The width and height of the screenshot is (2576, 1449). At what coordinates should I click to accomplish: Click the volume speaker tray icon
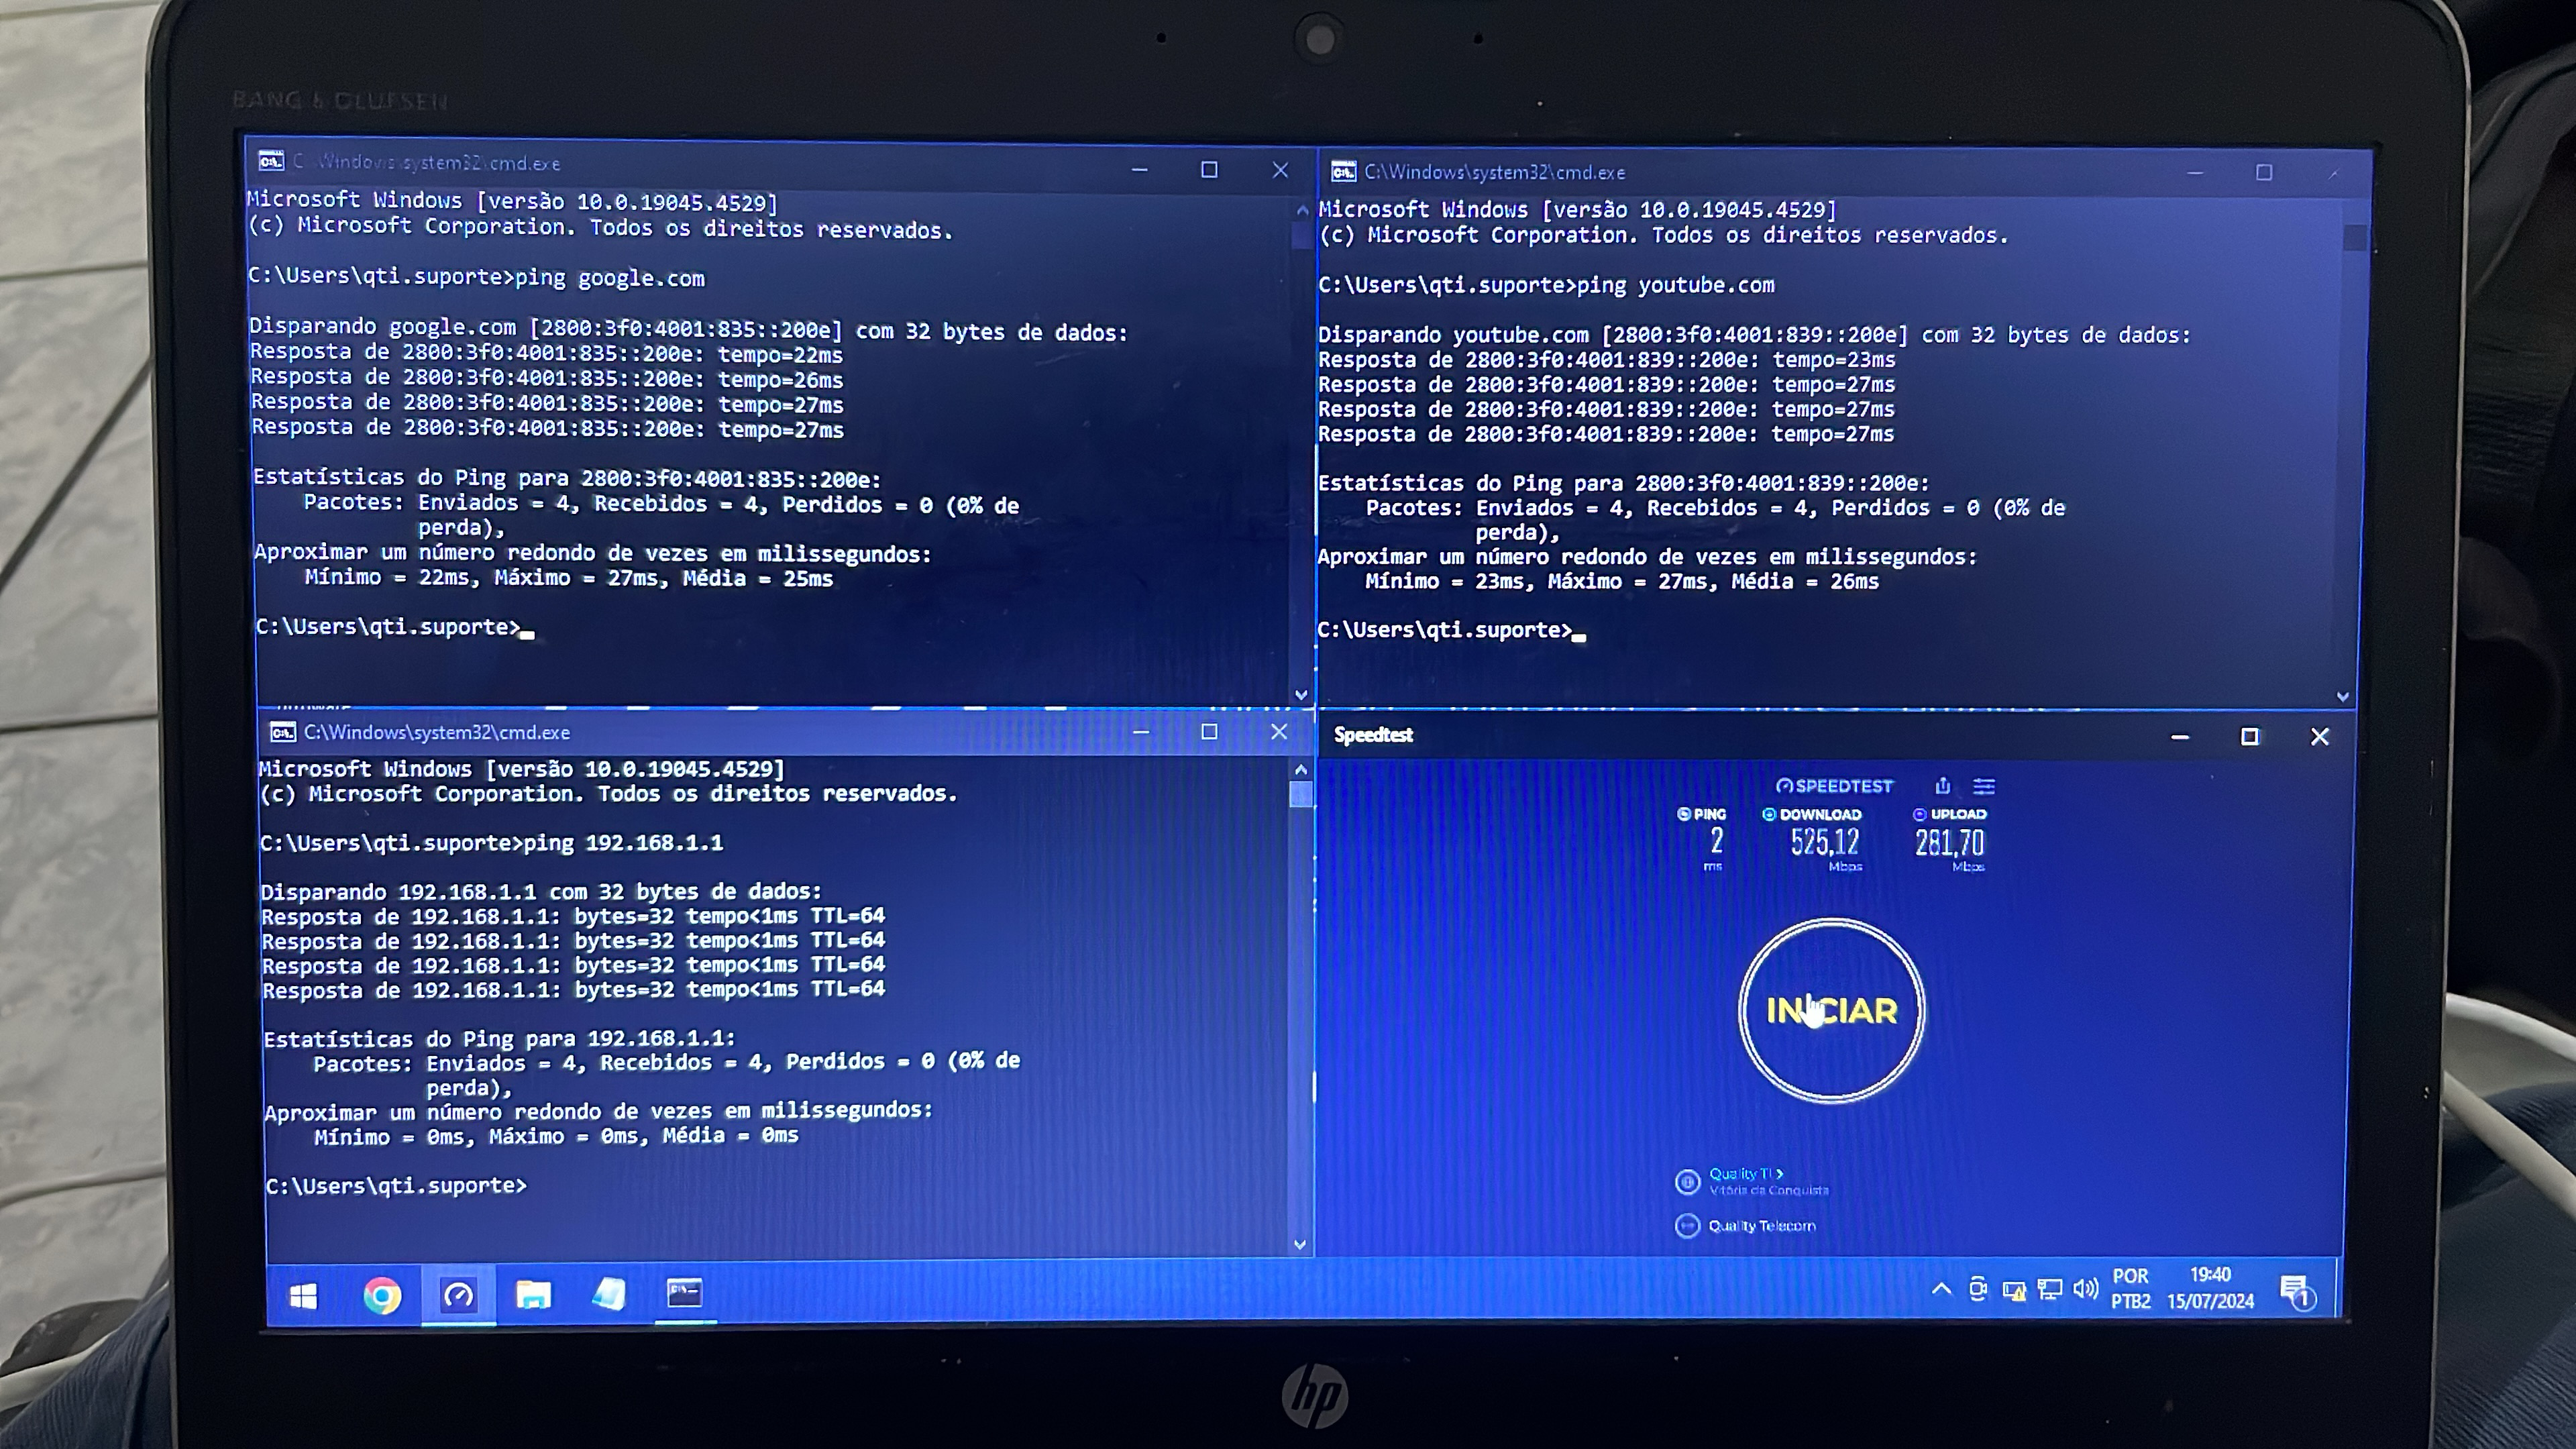(x=2085, y=1289)
